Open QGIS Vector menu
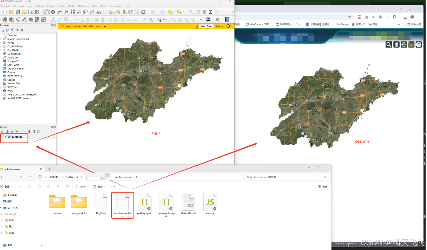Viewport: 427px width, 250px height. click(x=62, y=6)
